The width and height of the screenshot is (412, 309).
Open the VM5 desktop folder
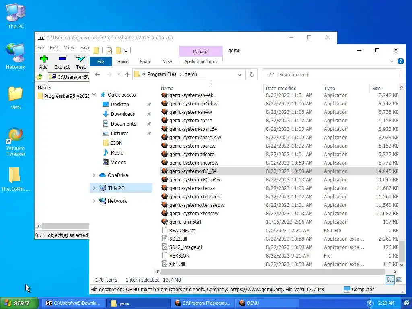point(16,98)
